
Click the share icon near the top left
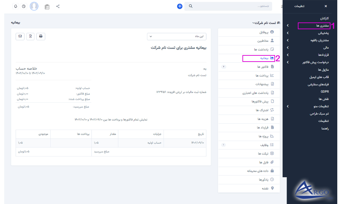(58, 6)
